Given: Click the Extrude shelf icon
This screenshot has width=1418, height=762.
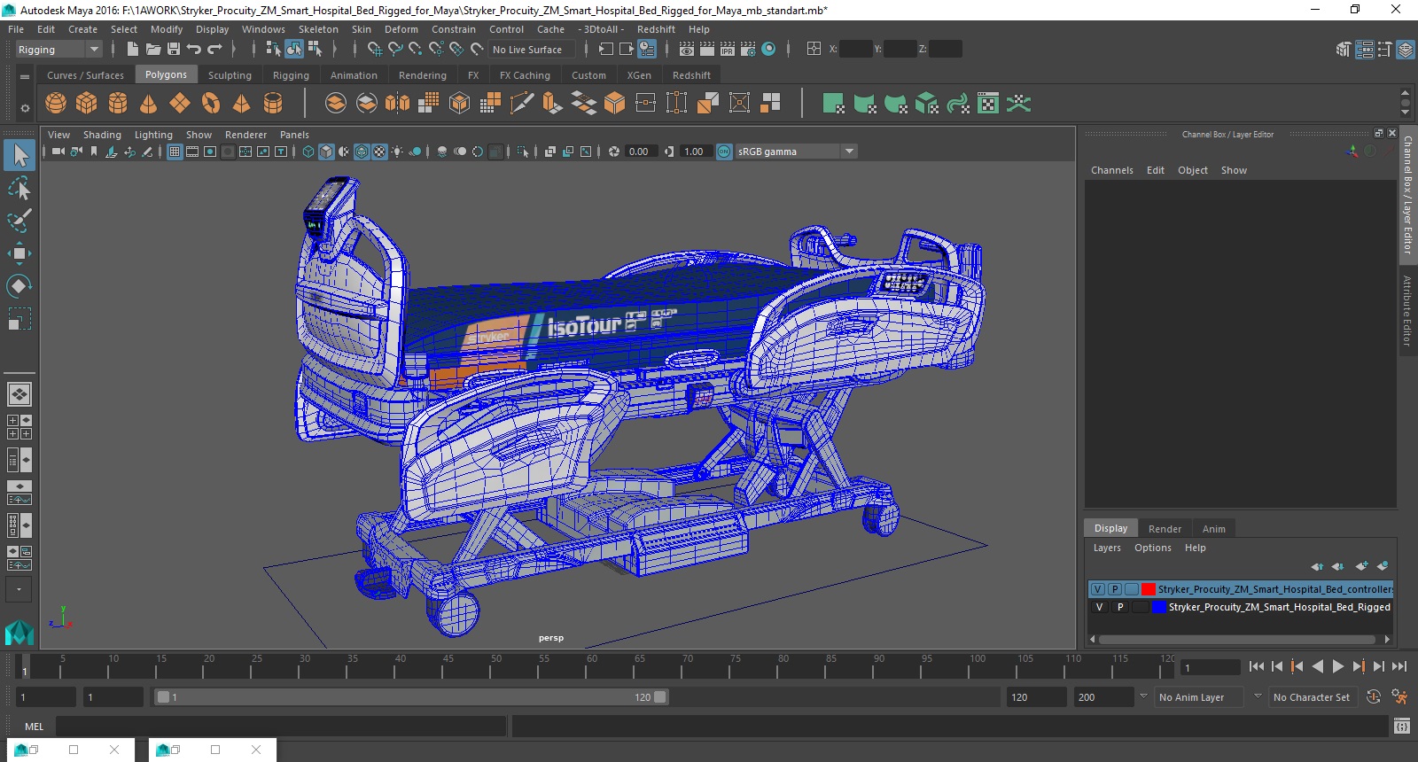Looking at the screenshot, I should point(552,104).
